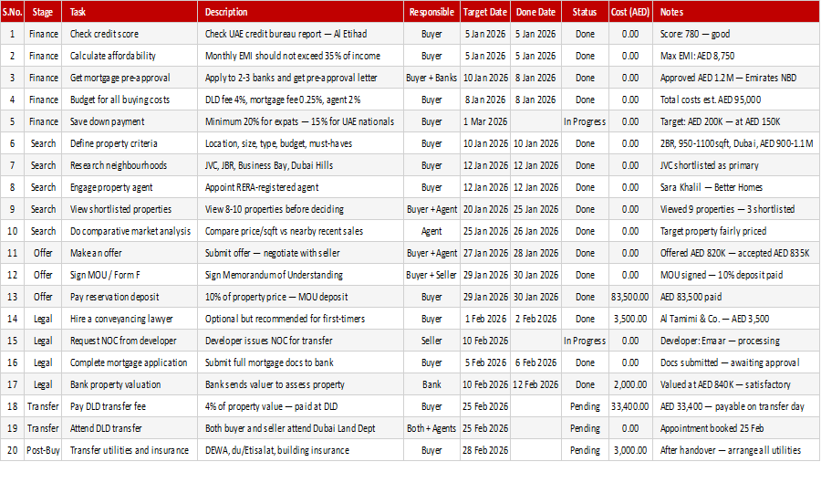The width and height of the screenshot is (821, 483).
Task: Select the 'Buyer + Banks' responsible cell
Action: tap(432, 78)
